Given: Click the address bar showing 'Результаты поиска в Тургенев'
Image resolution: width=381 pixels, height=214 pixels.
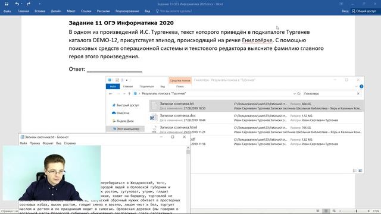Looking at the screenshot, I should (214, 94).
